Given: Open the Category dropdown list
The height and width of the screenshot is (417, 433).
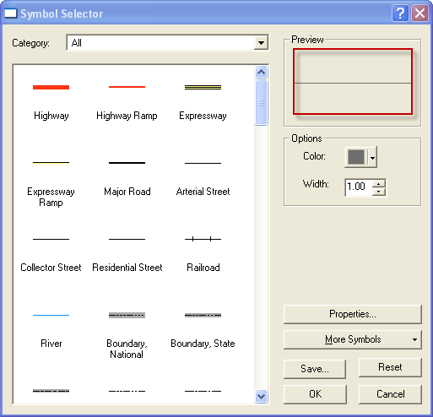Looking at the screenshot, I should click(261, 43).
